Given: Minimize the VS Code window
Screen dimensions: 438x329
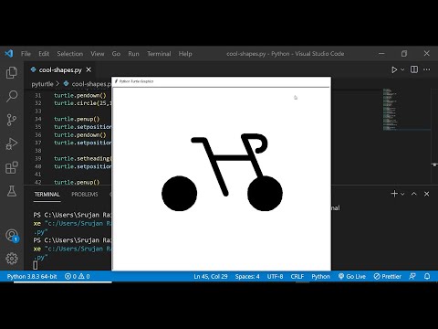Looking at the screenshot, I should pos(381,54).
